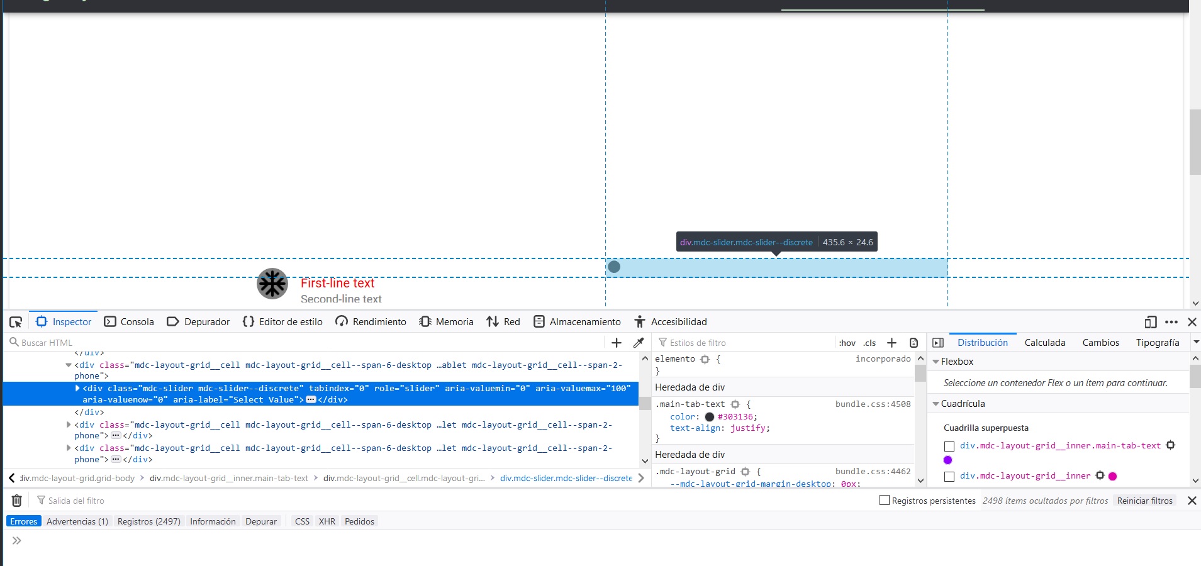Toggle print media simulation icon
The height and width of the screenshot is (566, 1201).
[x=913, y=343]
